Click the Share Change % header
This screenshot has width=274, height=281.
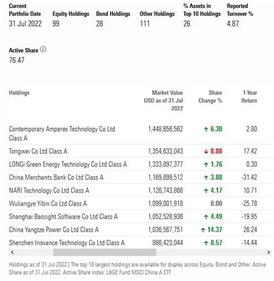(210, 97)
